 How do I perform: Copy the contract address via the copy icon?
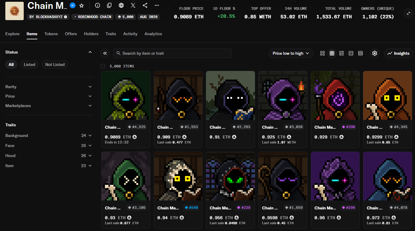[x=109, y=5]
